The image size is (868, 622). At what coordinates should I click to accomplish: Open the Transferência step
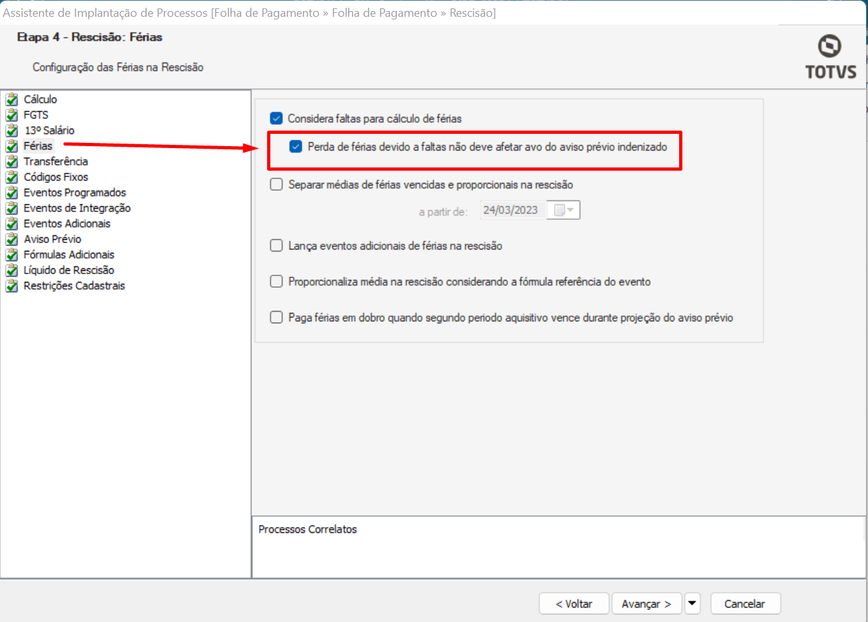[56, 162]
